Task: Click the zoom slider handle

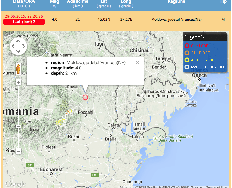Action: click(18, 126)
